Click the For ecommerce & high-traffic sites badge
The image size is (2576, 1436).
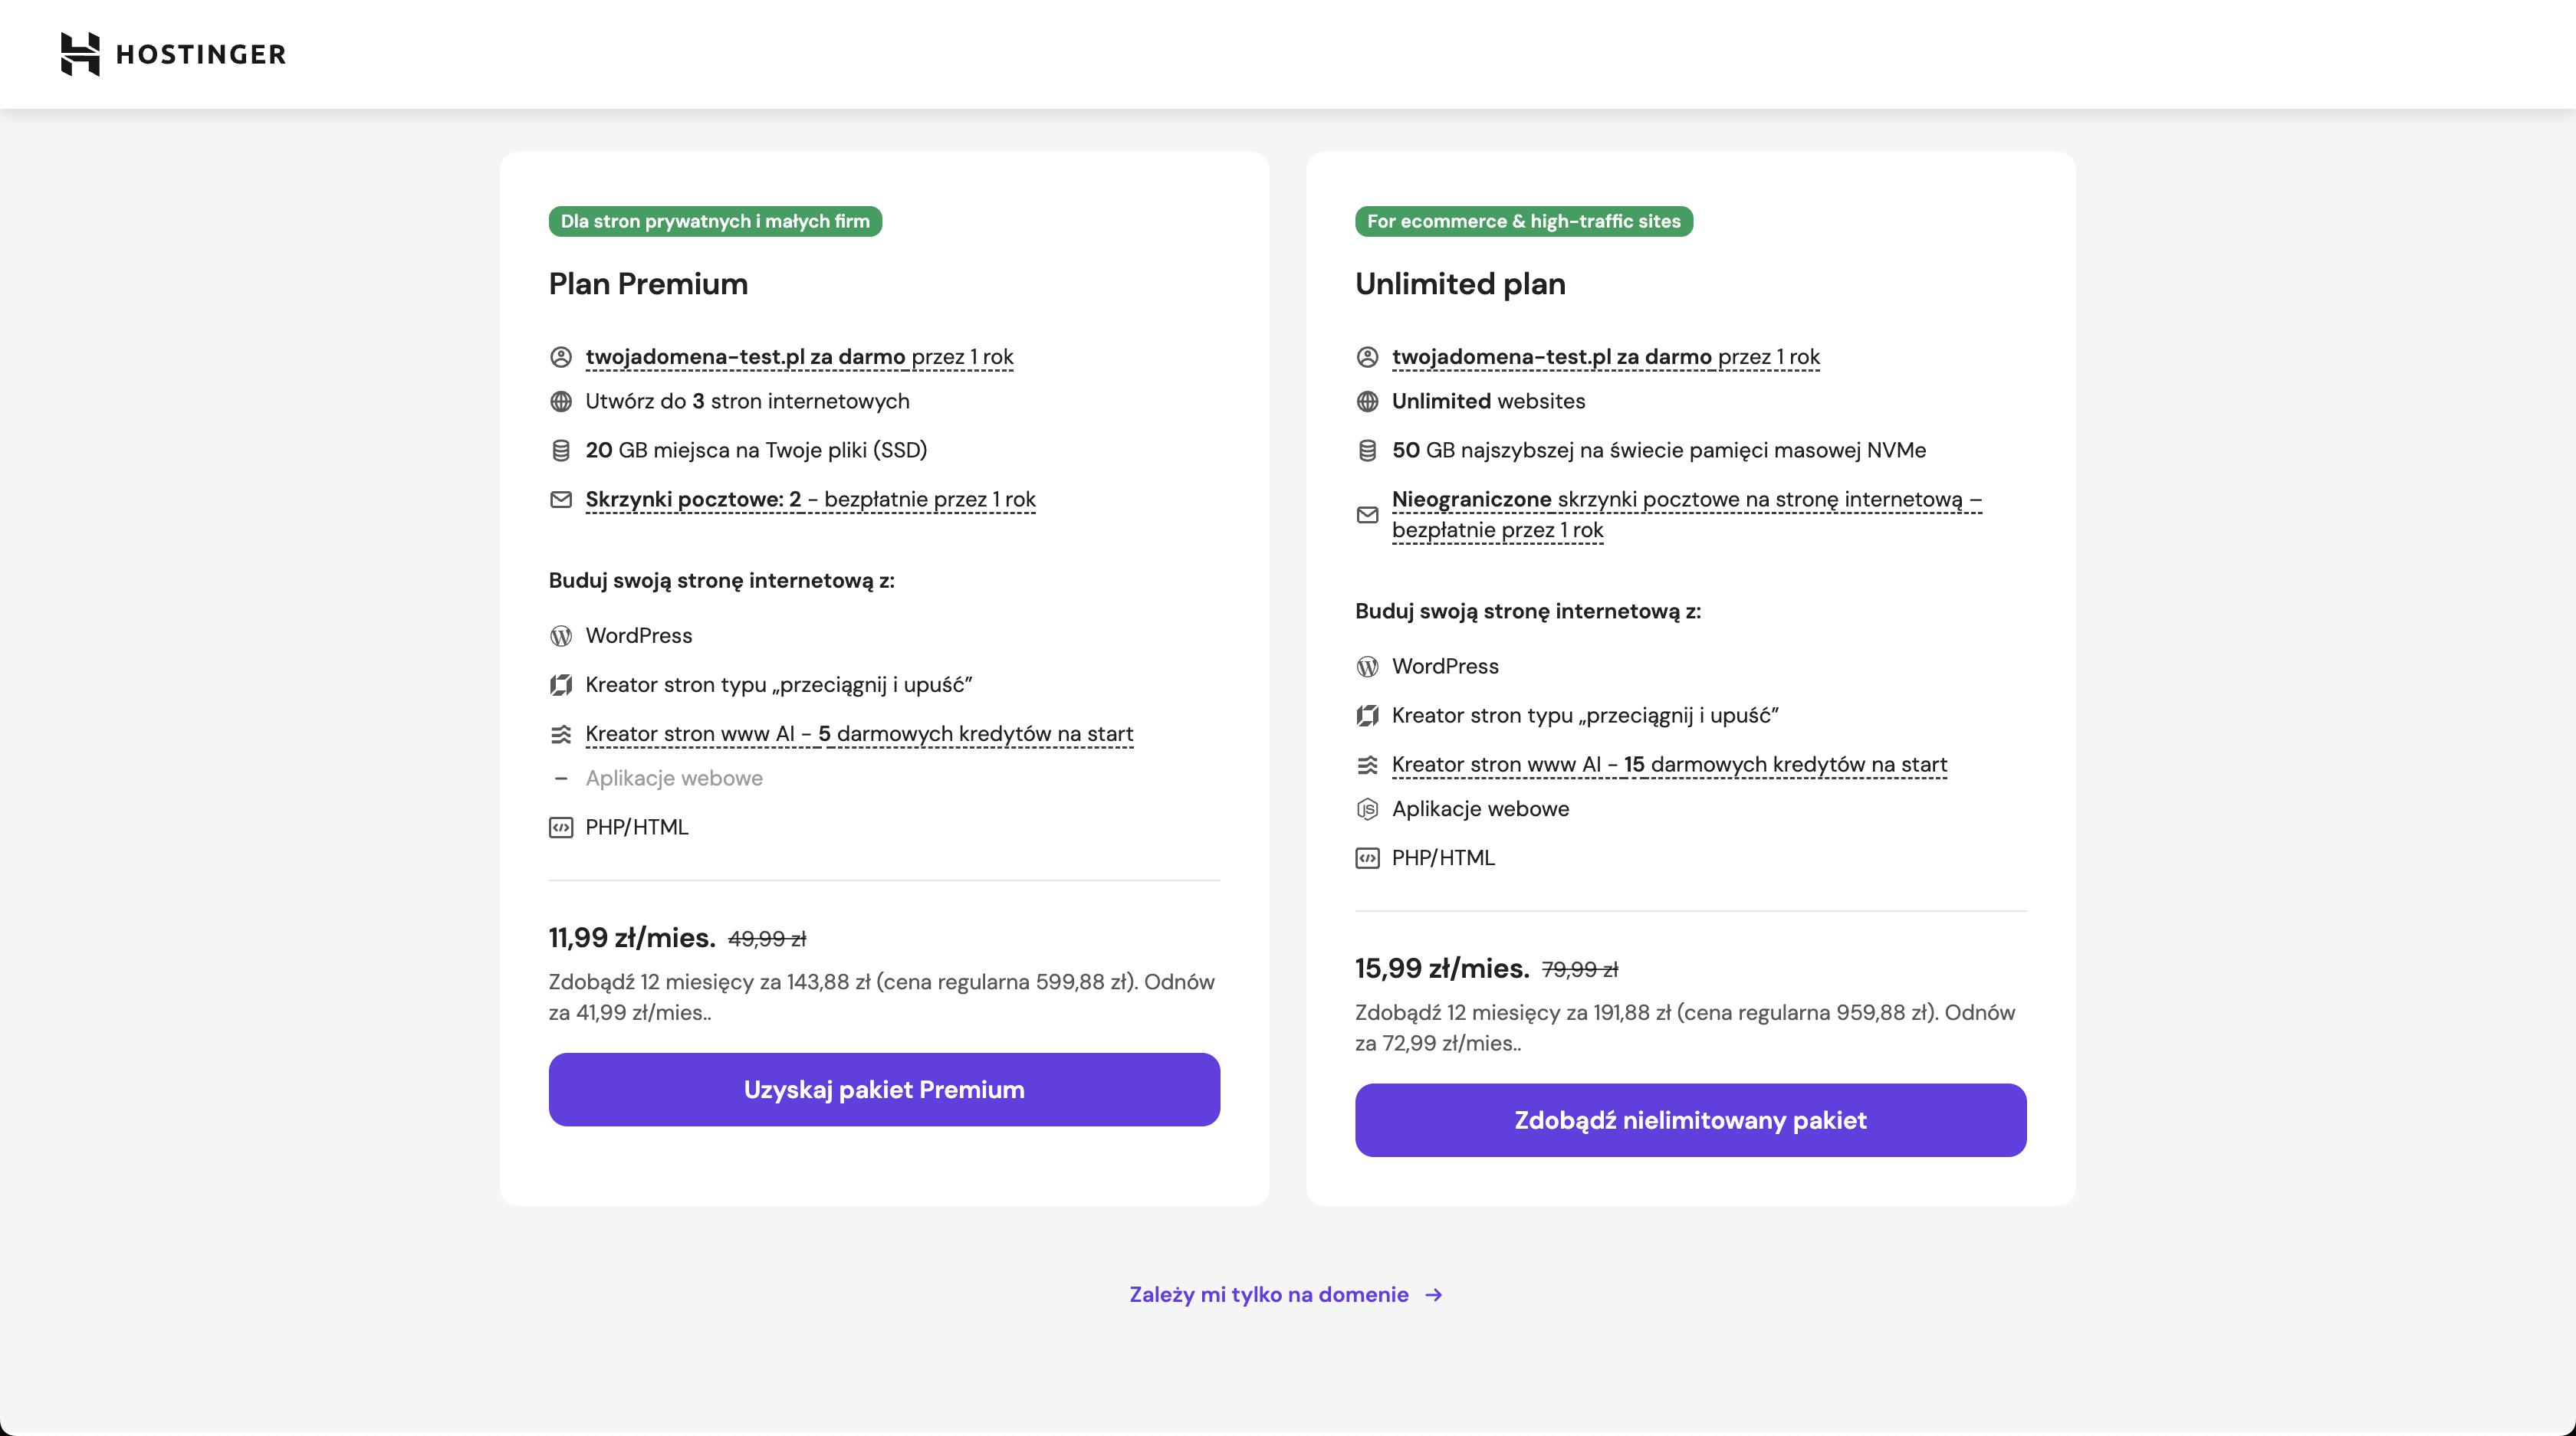pyautogui.click(x=1523, y=222)
